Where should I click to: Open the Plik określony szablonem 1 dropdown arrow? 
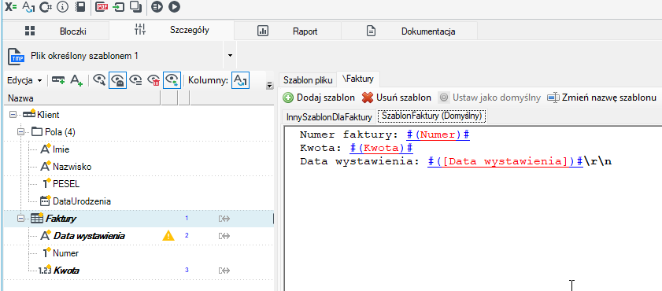point(230,55)
